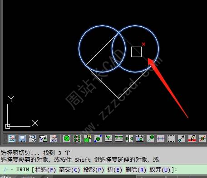Choose the 放弃(U) undo option
The image size is (207, 178).
coord(160,170)
